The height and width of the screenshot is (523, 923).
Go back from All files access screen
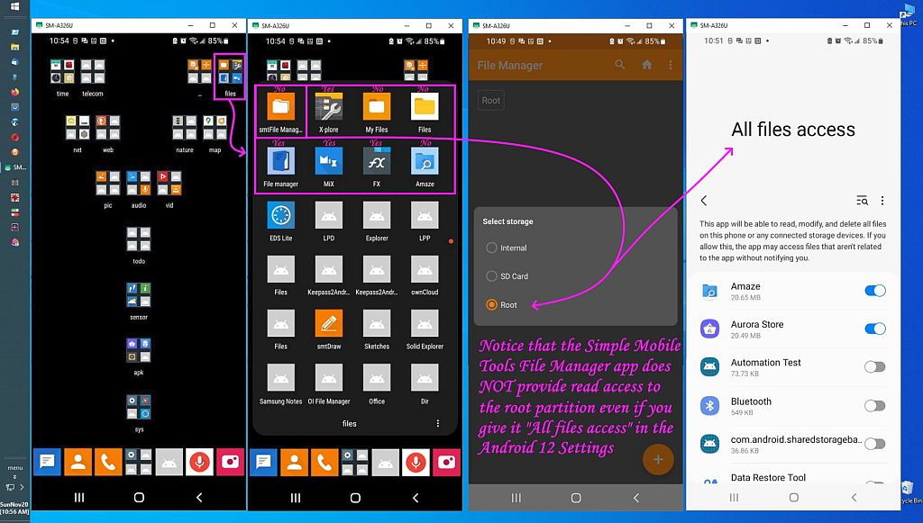(x=704, y=201)
